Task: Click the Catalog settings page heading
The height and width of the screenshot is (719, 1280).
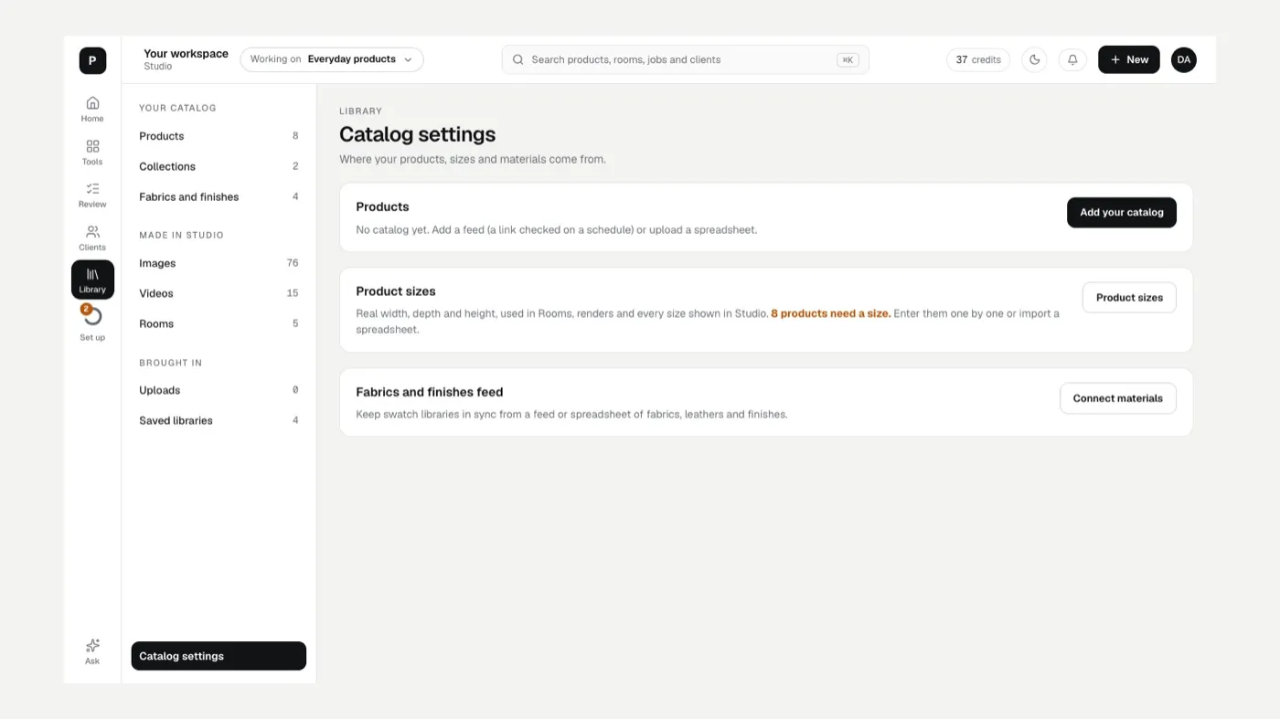Action: pyautogui.click(x=417, y=134)
